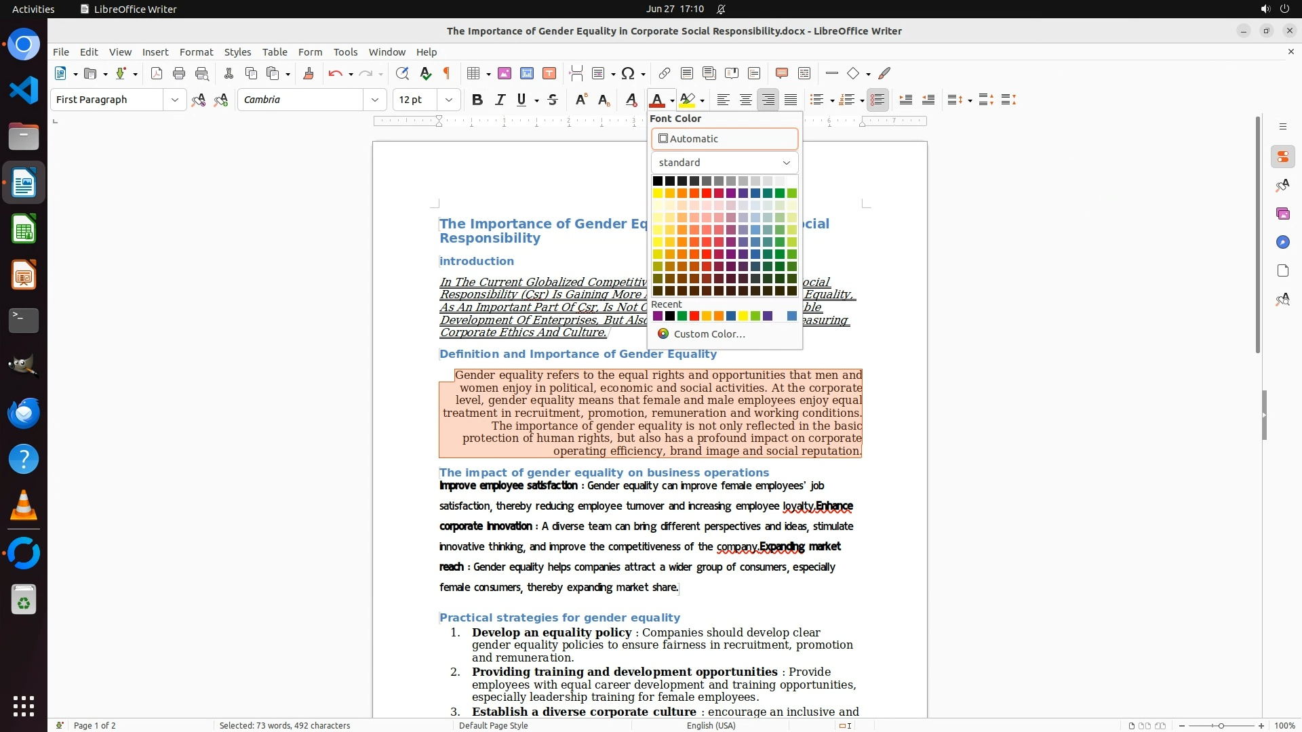The width and height of the screenshot is (1302, 732).
Task: Toggle Italic formatting
Action: 500,100
